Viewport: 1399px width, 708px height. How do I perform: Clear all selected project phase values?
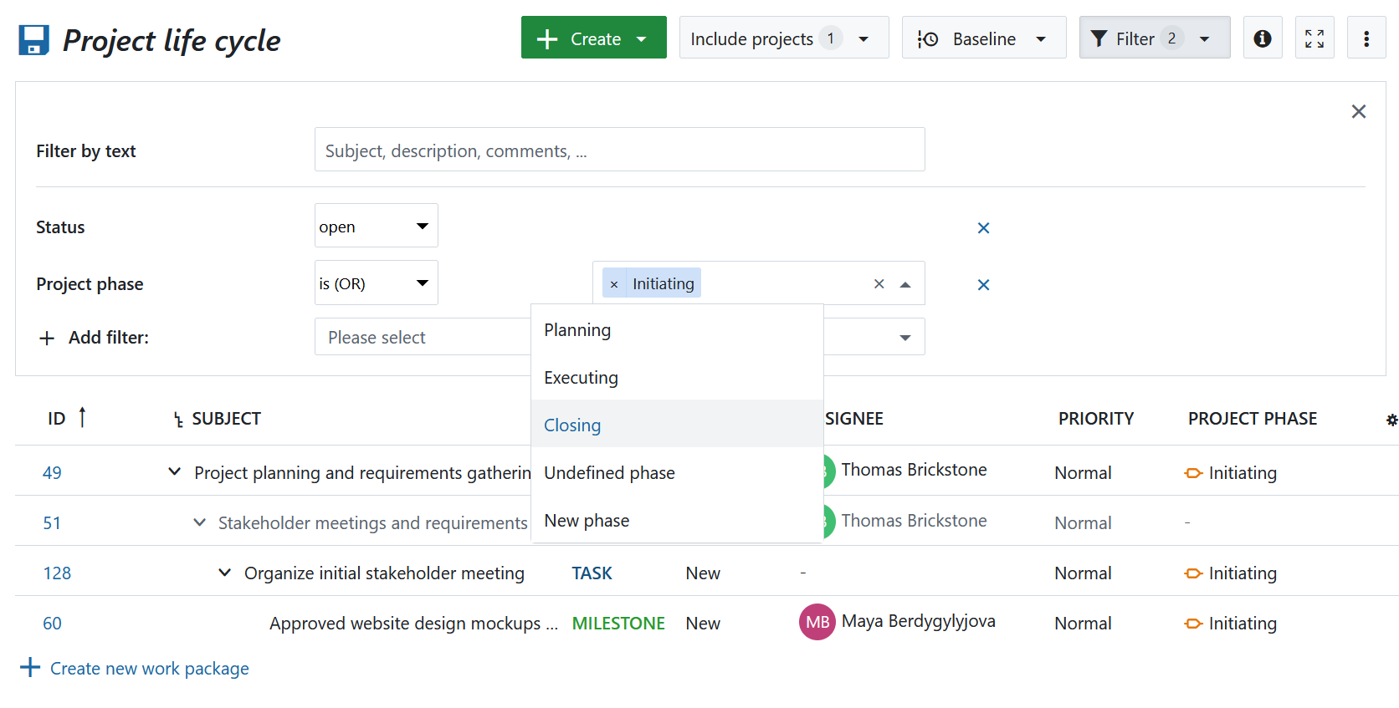tap(879, 284)
